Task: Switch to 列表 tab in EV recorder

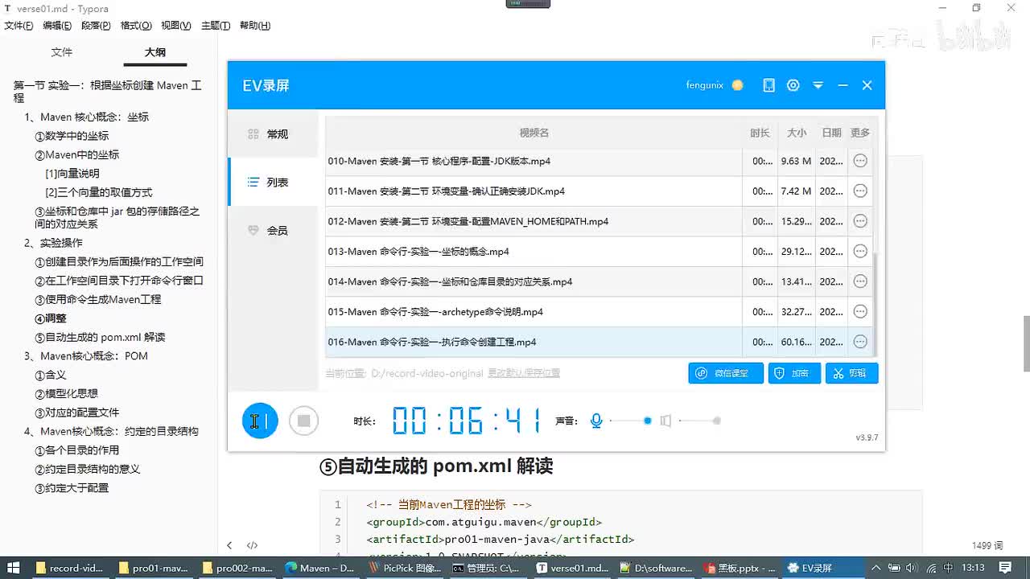Action: (273, 183)
